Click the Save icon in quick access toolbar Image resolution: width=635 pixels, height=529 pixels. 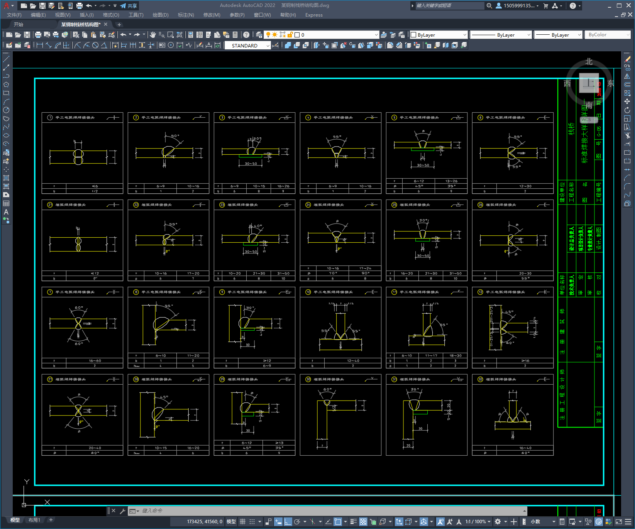pos(42,6)
